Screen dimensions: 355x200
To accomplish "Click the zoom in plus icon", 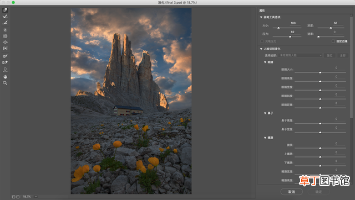I will click(x=18, y=197).
